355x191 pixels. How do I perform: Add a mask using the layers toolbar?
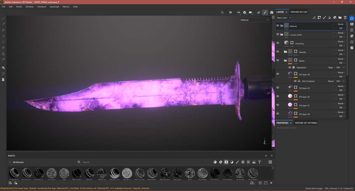pos(319,18)
